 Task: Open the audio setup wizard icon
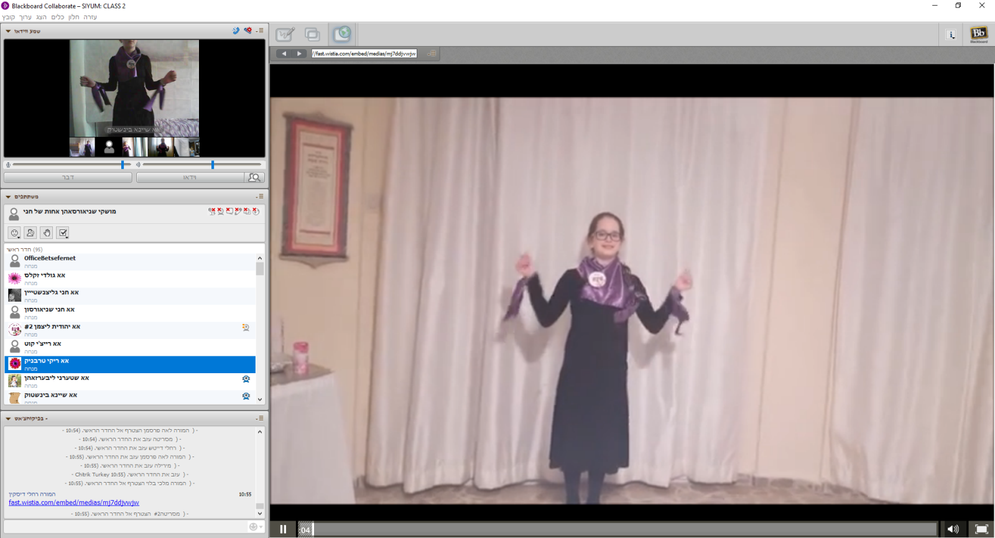(x=248, y=30)
